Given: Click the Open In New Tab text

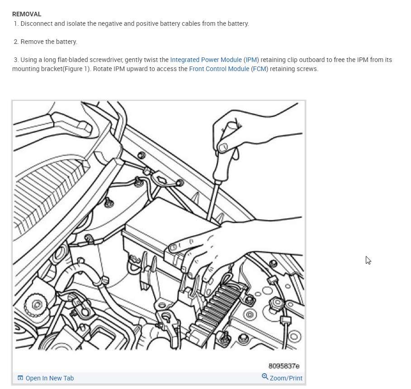Looking at the screenshot, I should pos(50,378).
